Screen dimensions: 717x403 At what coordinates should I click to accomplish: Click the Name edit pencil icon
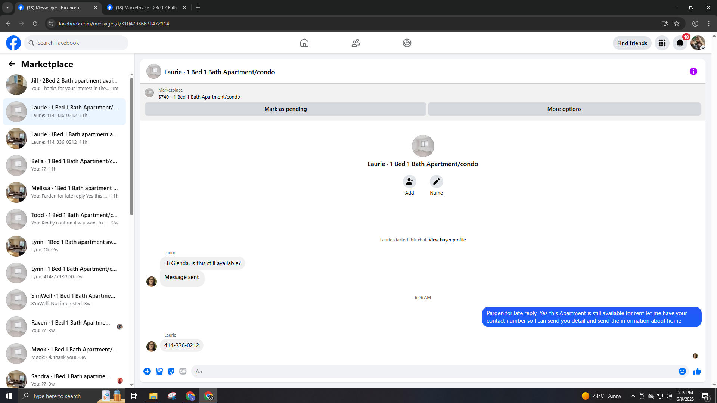[437, 182]
